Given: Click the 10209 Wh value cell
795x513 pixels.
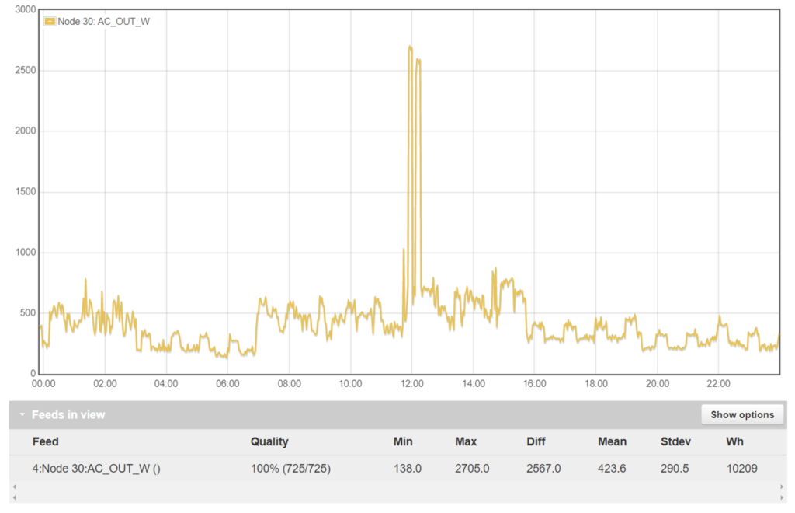Looking at the screenshot, I should click(741, 468).
